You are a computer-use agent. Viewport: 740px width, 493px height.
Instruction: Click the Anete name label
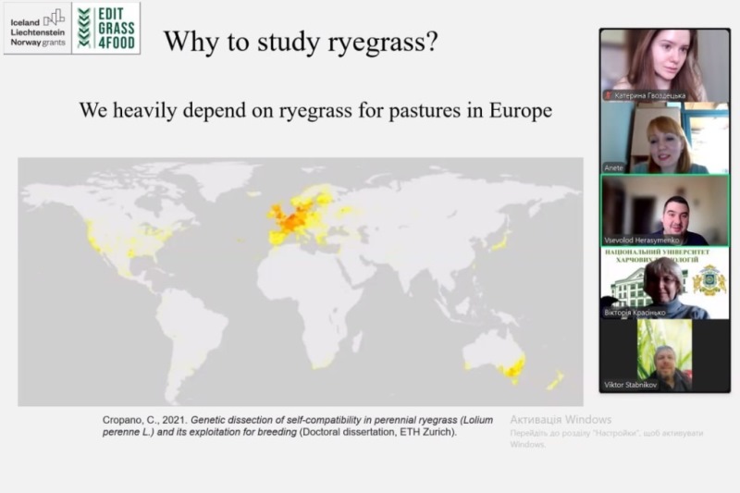pyautogui.click(x=614, y=167)
